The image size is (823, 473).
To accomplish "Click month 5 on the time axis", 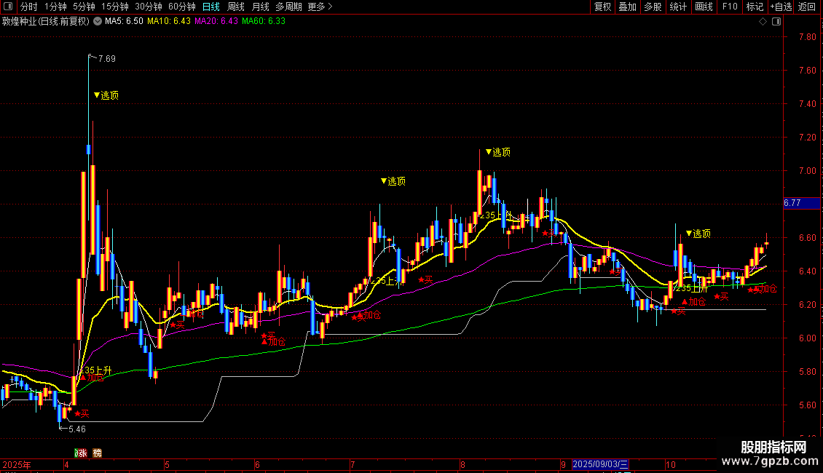I will click(x=167, y=464).
